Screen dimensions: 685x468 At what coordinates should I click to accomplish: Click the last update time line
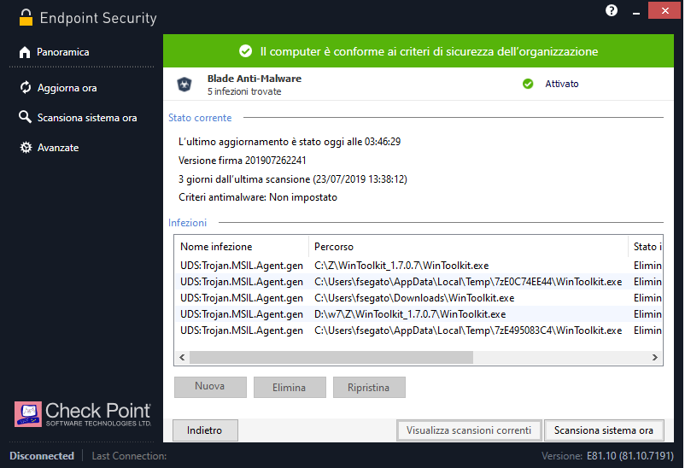[x=290, y=142]
